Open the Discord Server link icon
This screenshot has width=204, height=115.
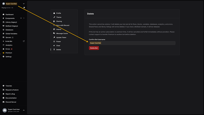coord(4,102)
